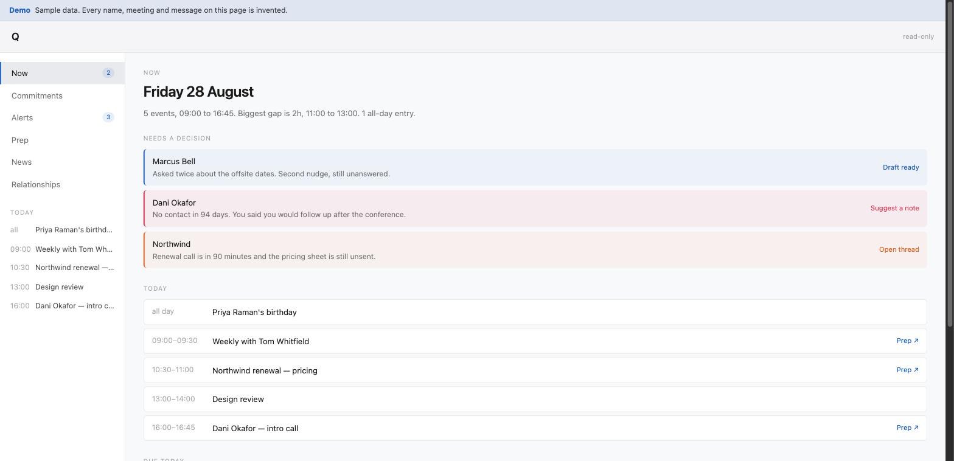This screenshot has width=954, height=461.
Task: Open the Alerts section
Action: pyautogui.click(x=62, y=117)
